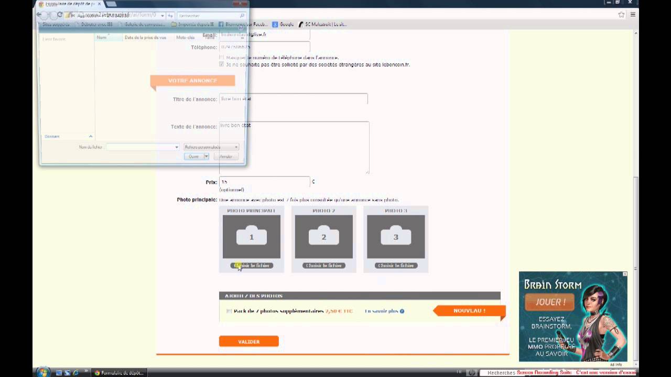Click the Recherches taskbar search field

pyautogui.click(x=501, y=373)
